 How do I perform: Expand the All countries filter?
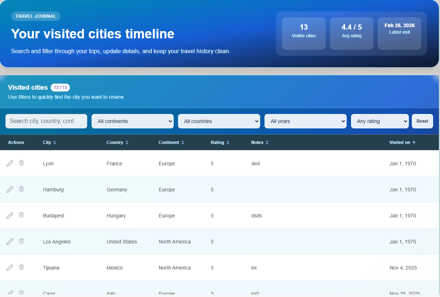(219, 121)
